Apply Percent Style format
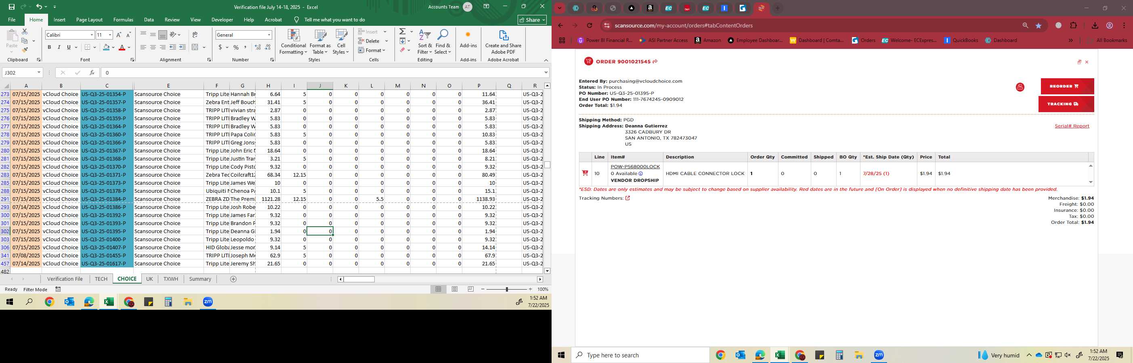1133x363 pixels. point(236,47)
